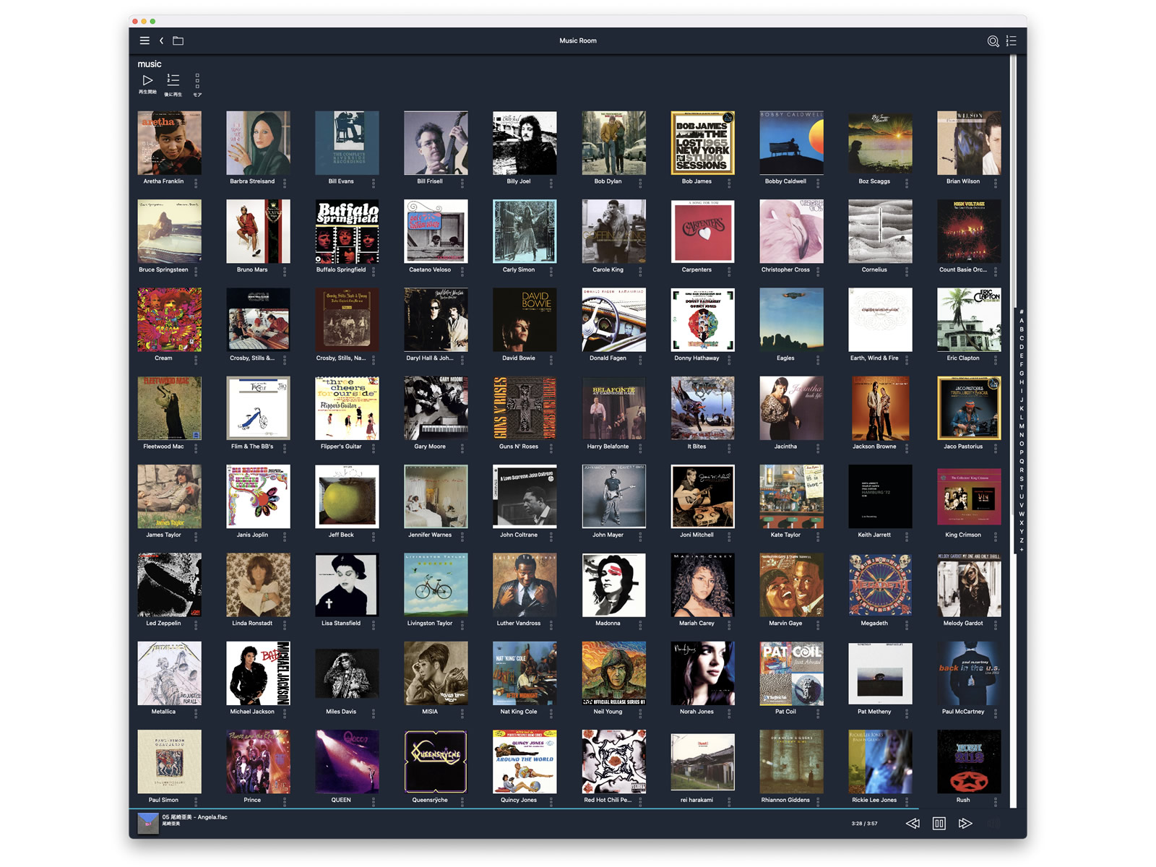Open the Neil Young album cover

coord(613,673)
